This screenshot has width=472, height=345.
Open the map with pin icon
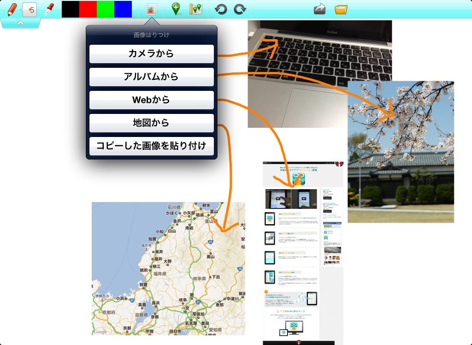pos(196,9)
